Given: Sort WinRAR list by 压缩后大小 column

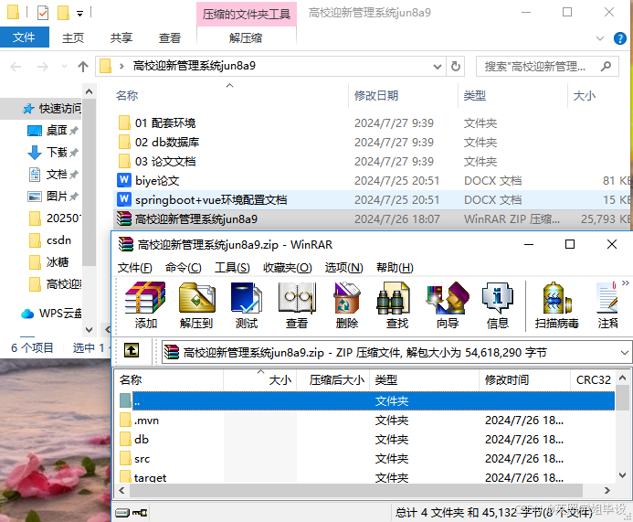Looking at the screenshot, I should click(x=333, y=379).
